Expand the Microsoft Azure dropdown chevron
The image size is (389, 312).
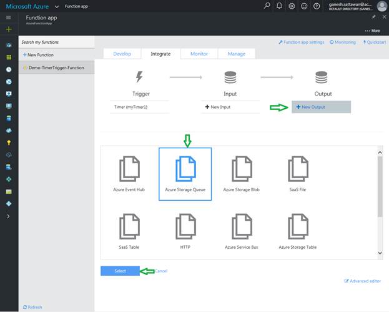tap(57, 6)
